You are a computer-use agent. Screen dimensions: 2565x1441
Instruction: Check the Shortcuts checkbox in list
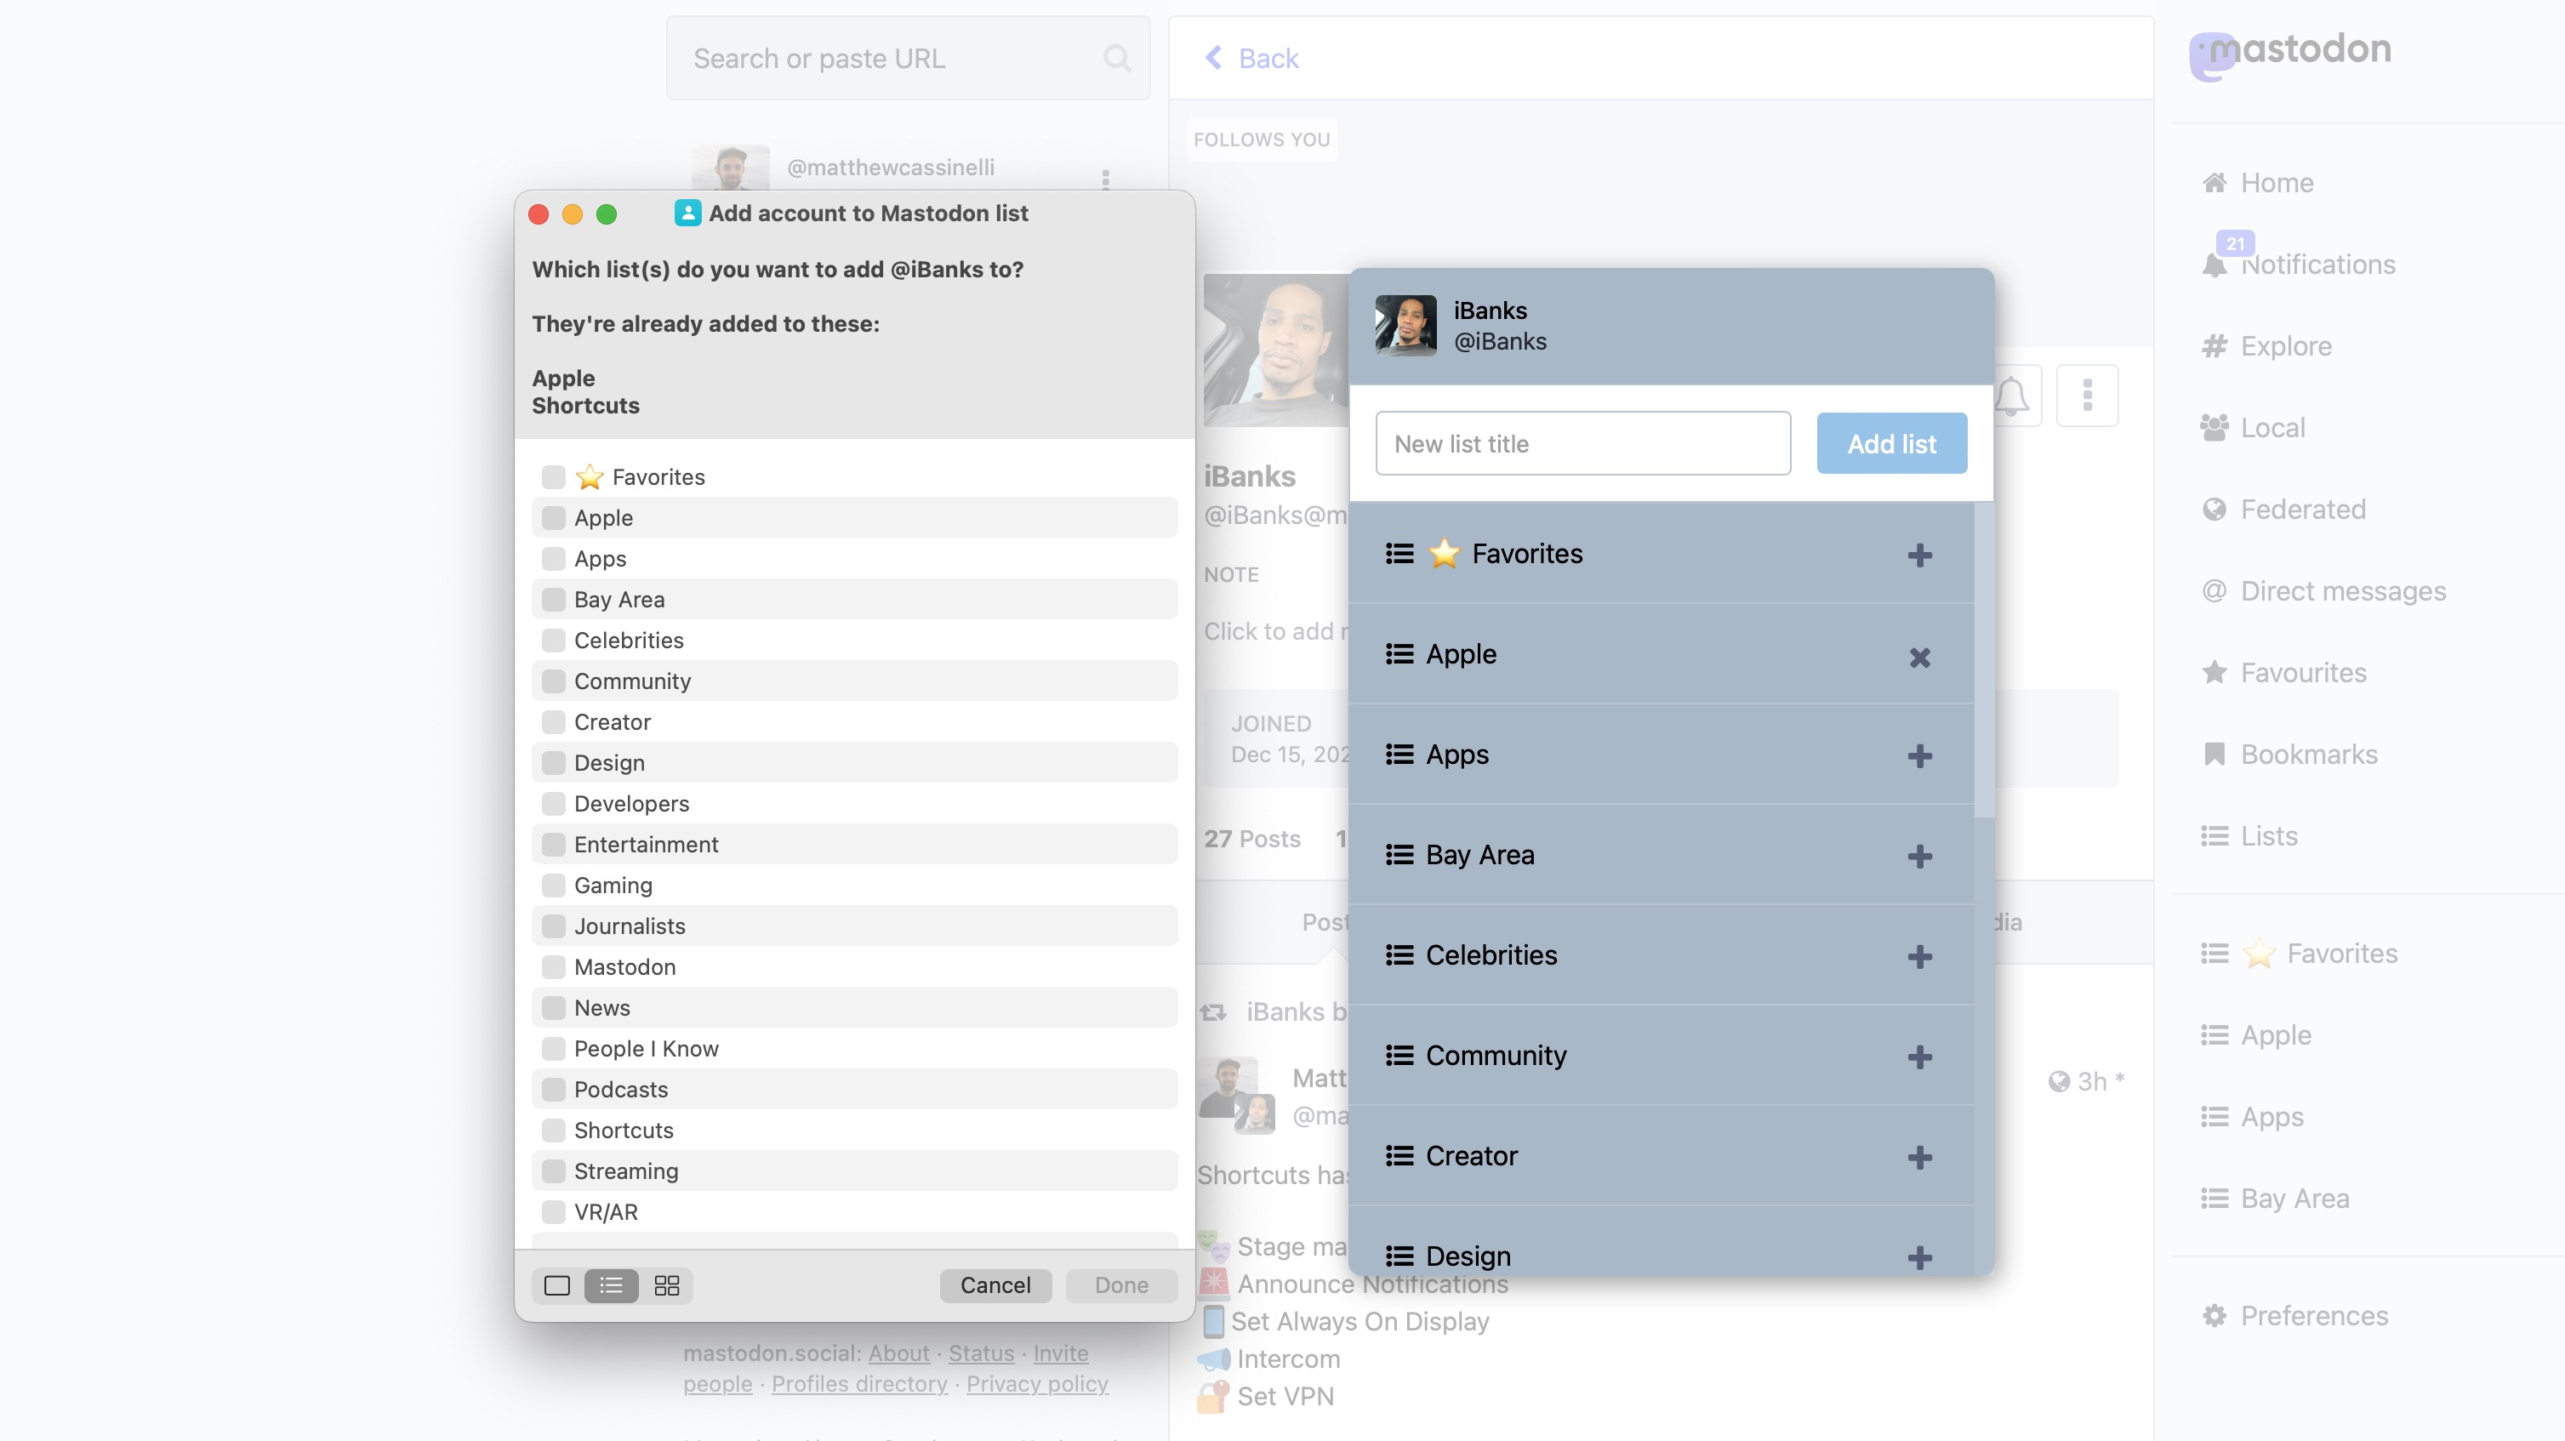[553, 1131]
